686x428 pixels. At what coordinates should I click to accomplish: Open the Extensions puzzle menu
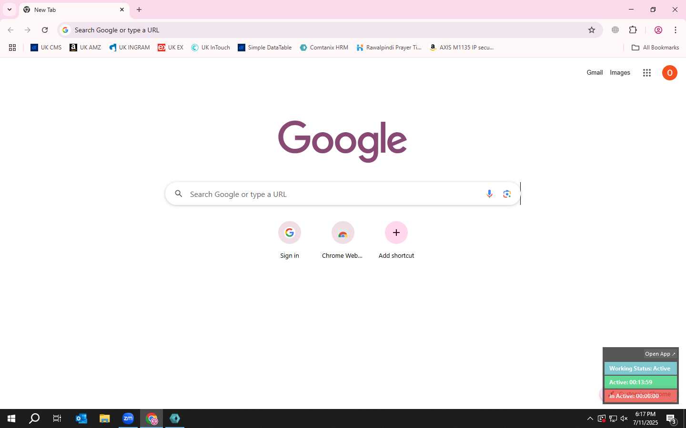click(633, 30)
